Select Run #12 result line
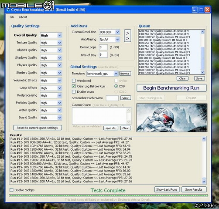 pos(69,142)
